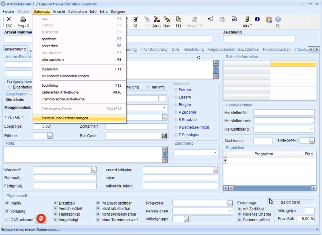Screen dimensions: 322x235
Task: Toggle the Inaktiv checkbox
Action: [8, 203]
